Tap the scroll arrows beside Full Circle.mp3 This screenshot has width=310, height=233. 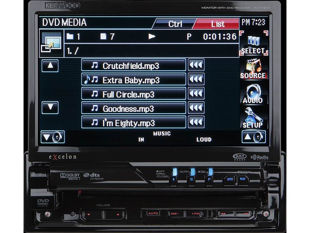pos(196,94)
